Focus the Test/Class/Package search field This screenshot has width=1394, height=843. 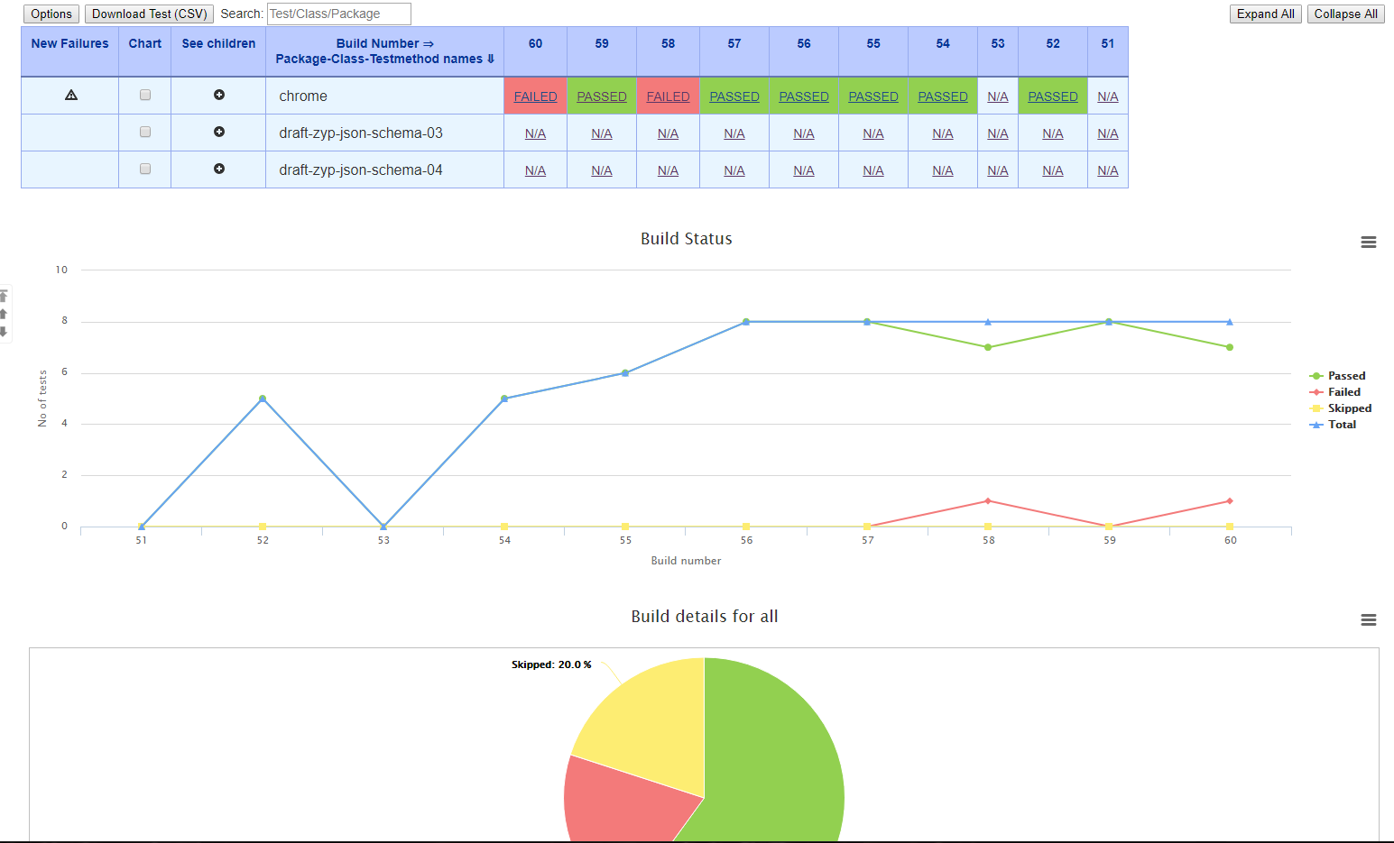pos(339,14)
